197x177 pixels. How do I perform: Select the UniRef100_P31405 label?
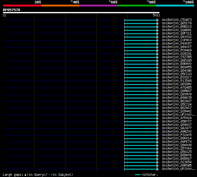177,135
